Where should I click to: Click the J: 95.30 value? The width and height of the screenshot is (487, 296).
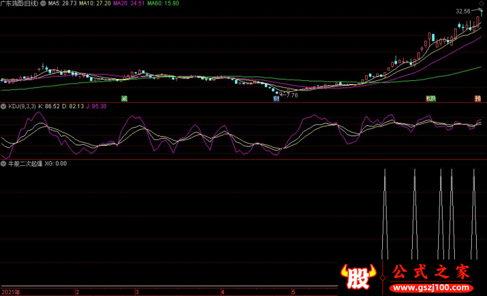point(96,106)
